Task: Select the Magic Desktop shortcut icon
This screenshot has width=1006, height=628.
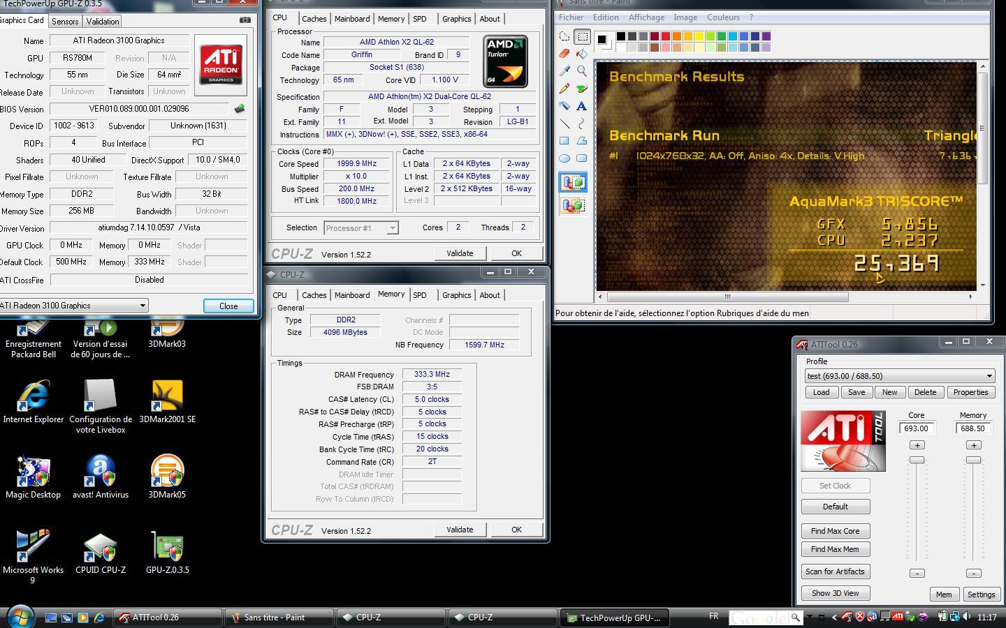Action: (33, 477)
